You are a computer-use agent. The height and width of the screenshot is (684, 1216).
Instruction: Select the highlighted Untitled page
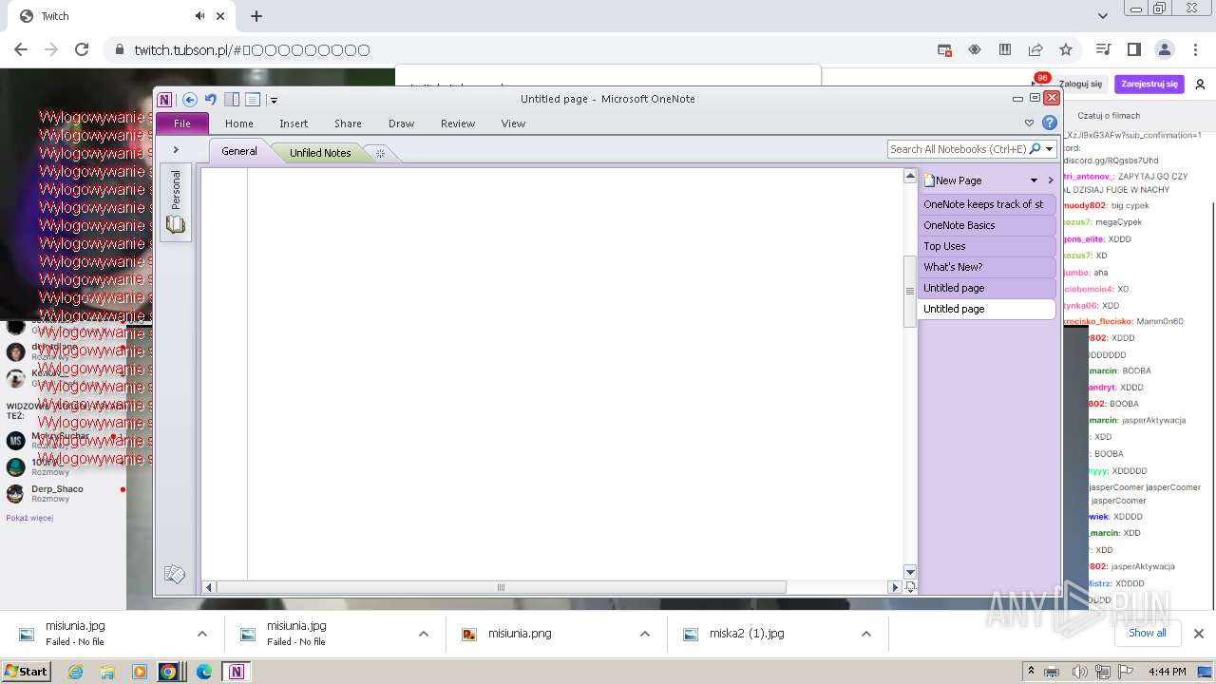(986, 309)
